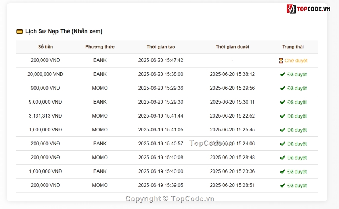339x209 pixels.
Task: Click approval time 2025-06-20 15:29:56
Action: coord(232,88)
